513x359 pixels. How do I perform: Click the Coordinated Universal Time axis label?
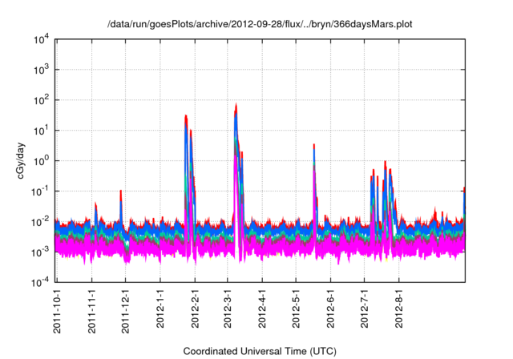[x=259, y=352]
